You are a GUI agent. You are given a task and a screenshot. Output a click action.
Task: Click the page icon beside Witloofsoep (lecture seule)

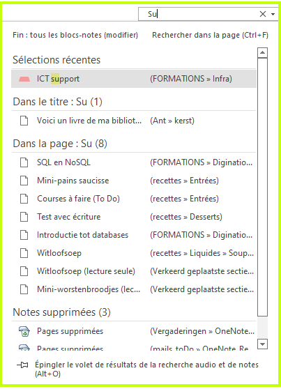(x=24, y=271)
